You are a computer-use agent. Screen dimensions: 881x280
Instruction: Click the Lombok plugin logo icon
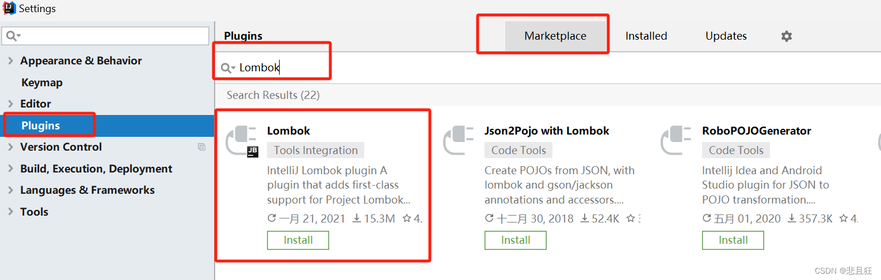(242, 141)
